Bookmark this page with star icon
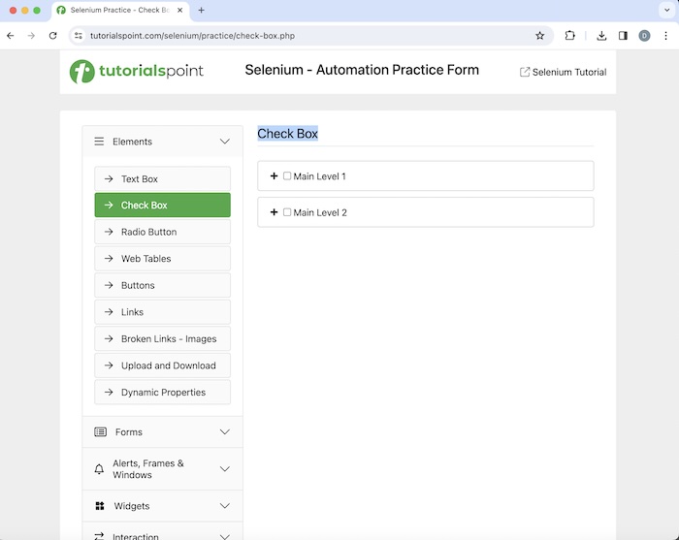The image size is (679, 540). pyautogui.click(x=540, y=35)
